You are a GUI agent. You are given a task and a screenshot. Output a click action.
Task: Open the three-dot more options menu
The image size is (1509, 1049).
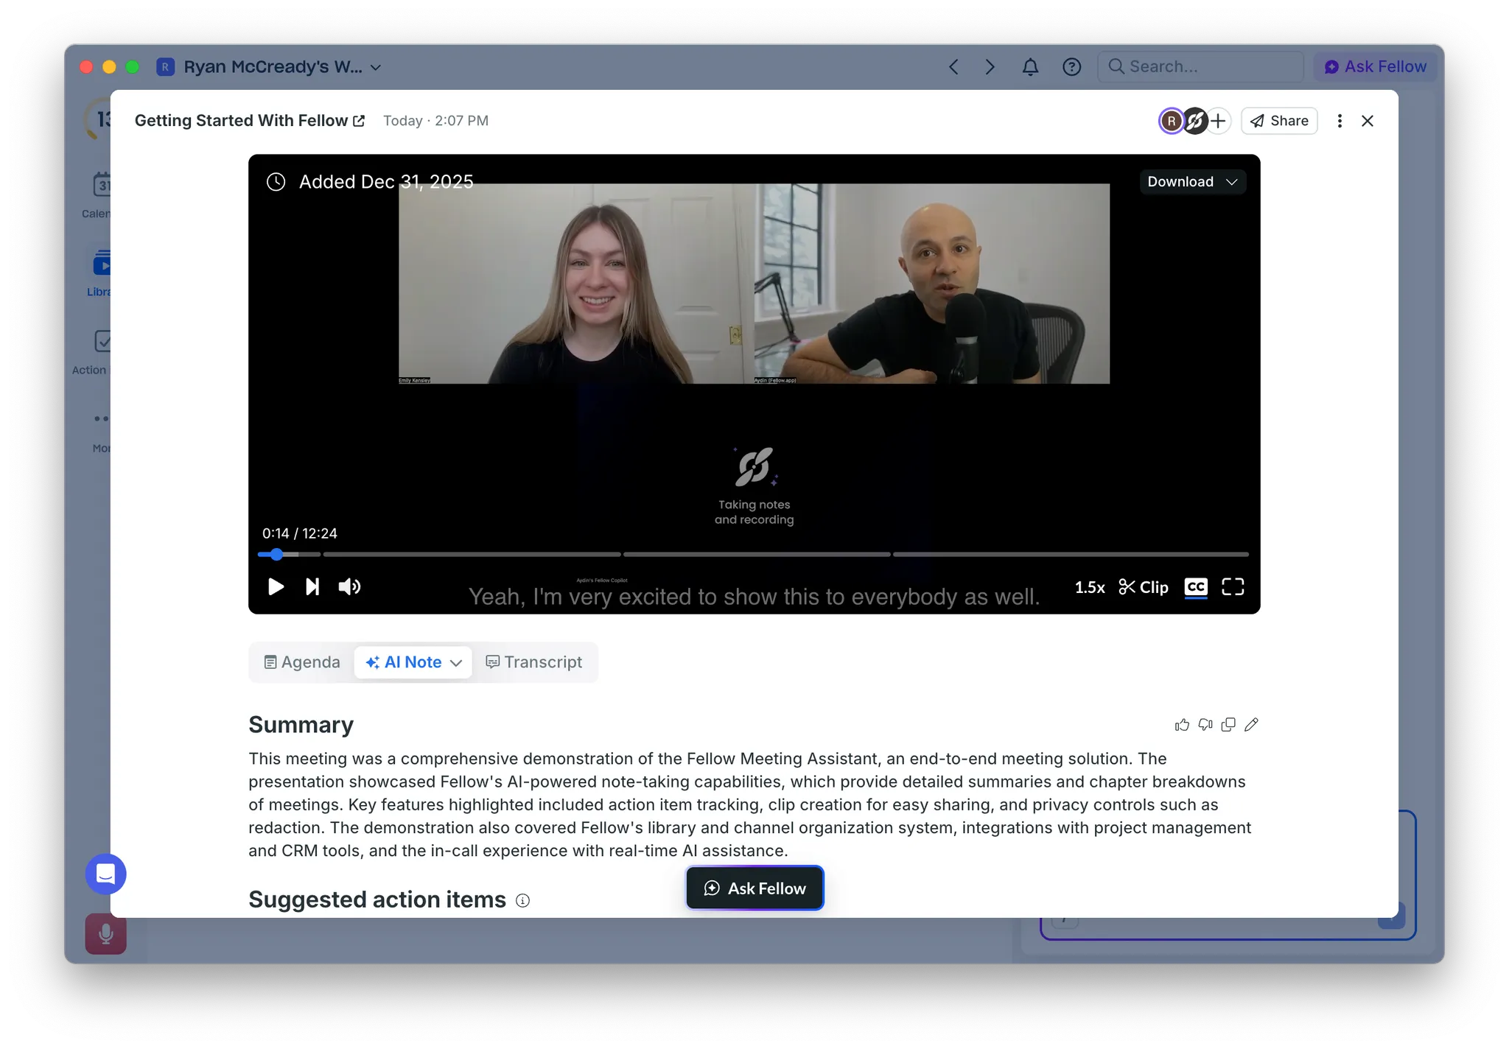(1340, 121)
